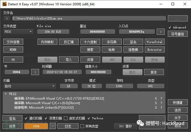
Task: Open the entry point arrow button
Action: click(x=161, y=32)
